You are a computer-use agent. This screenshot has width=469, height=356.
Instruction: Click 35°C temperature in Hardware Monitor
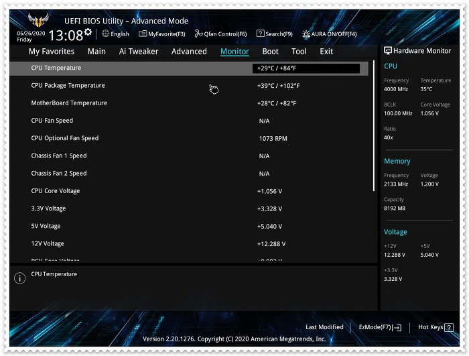pyautogui.click(x=426, y=89)
